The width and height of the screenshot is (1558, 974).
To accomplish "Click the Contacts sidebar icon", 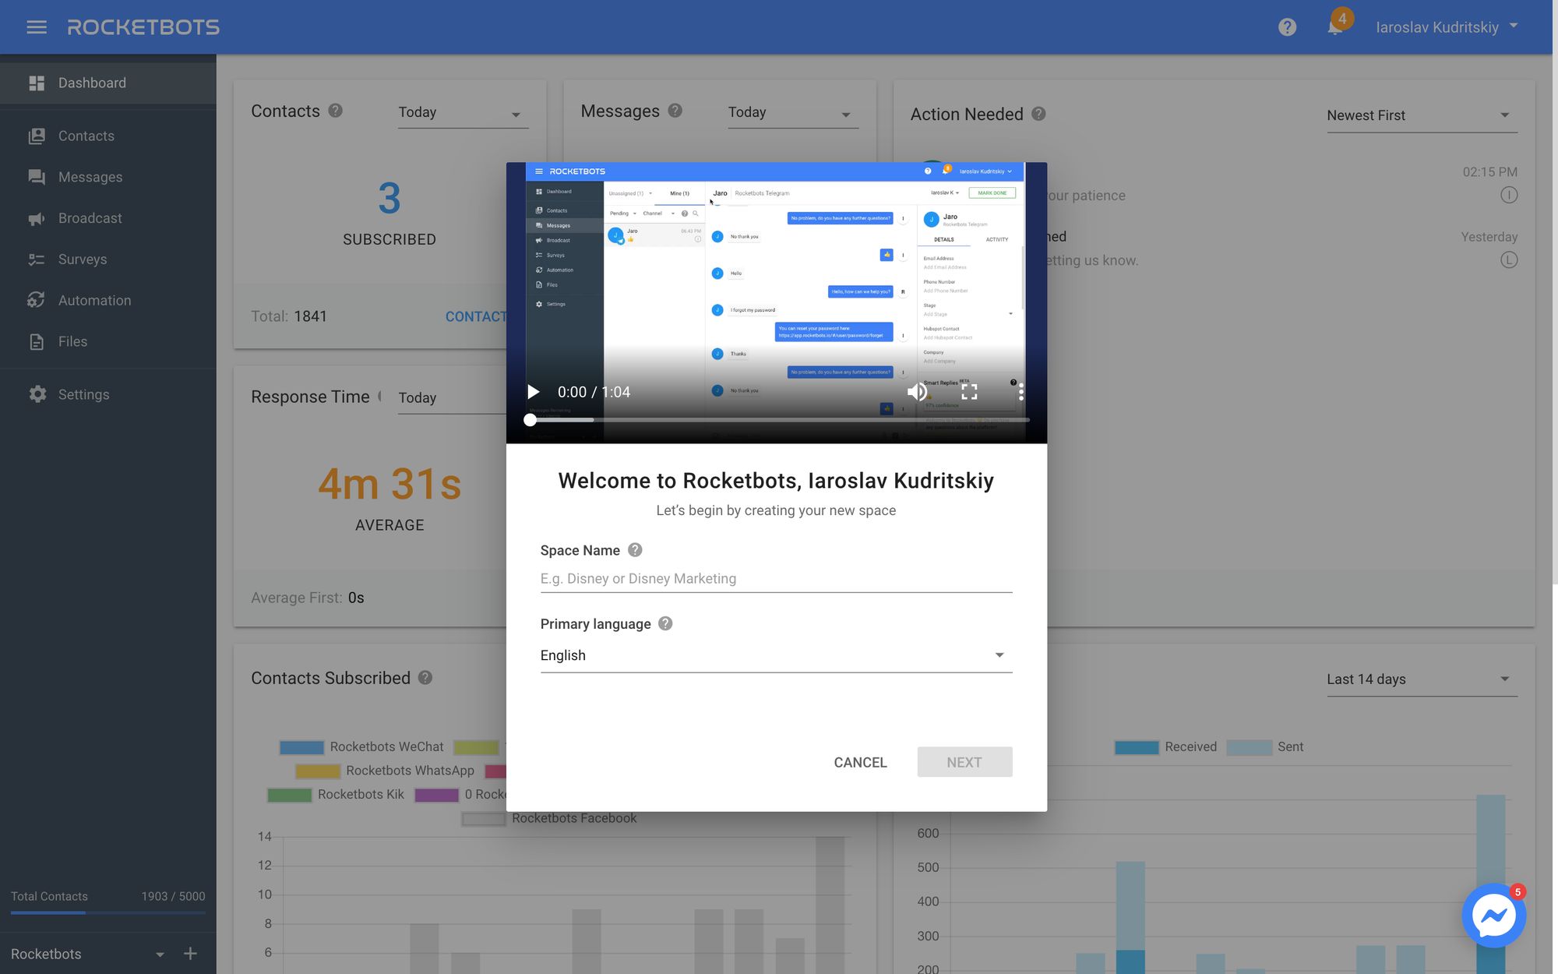I will click(x=37, y=136).
